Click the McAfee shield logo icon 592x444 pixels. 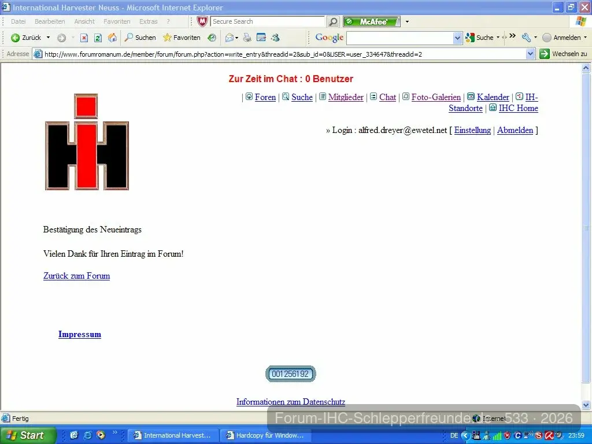[x=202, y=21]
